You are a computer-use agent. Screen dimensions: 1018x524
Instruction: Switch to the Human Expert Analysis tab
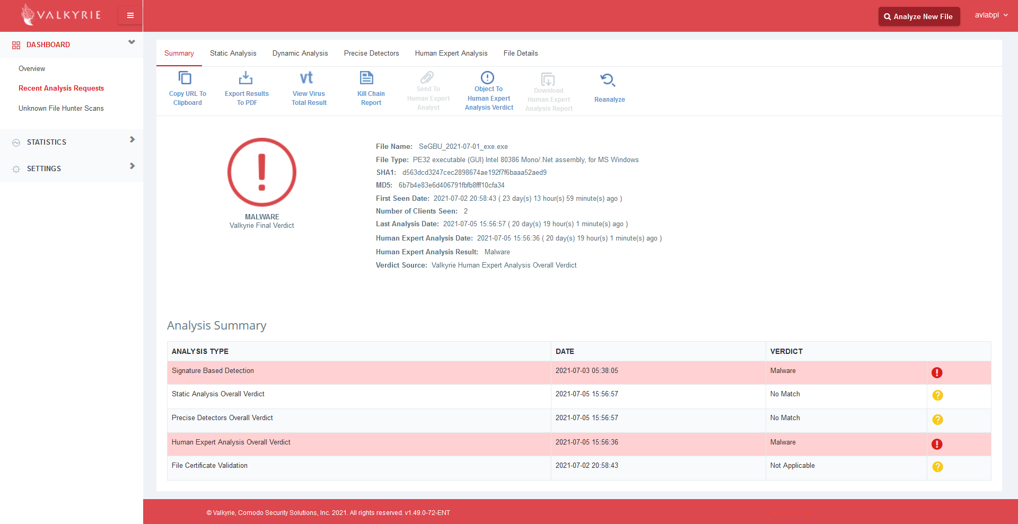(x=451, y=53)
